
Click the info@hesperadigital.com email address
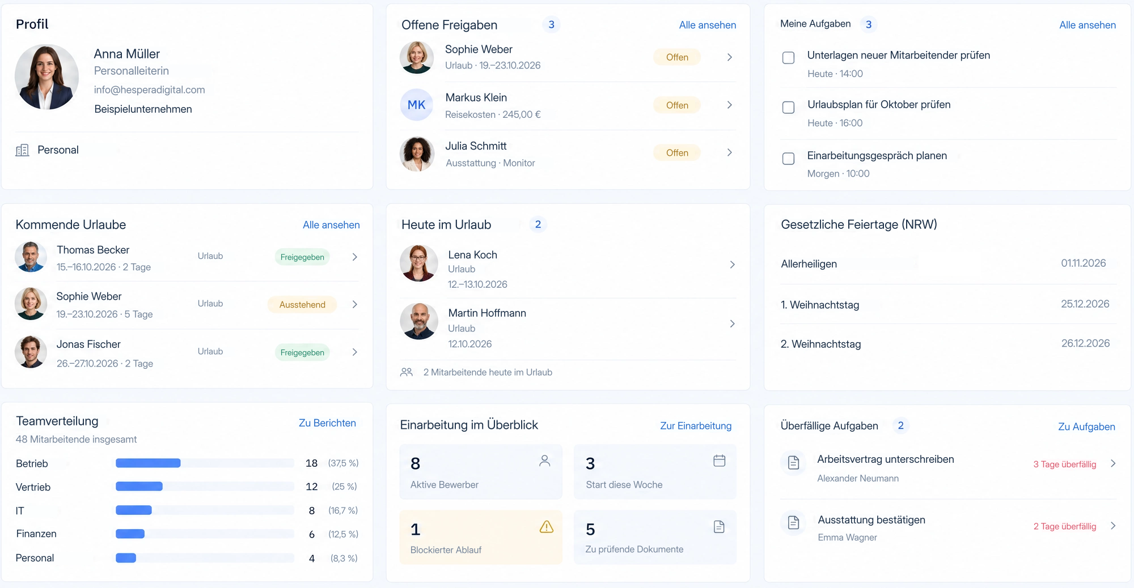[x=150, y=90]
